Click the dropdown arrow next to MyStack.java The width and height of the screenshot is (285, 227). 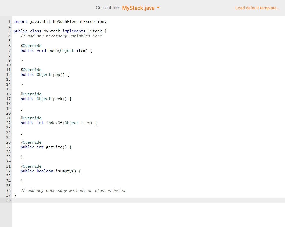click(158, 8)
